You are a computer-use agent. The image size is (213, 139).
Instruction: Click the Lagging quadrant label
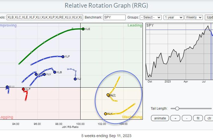(7, 117)
